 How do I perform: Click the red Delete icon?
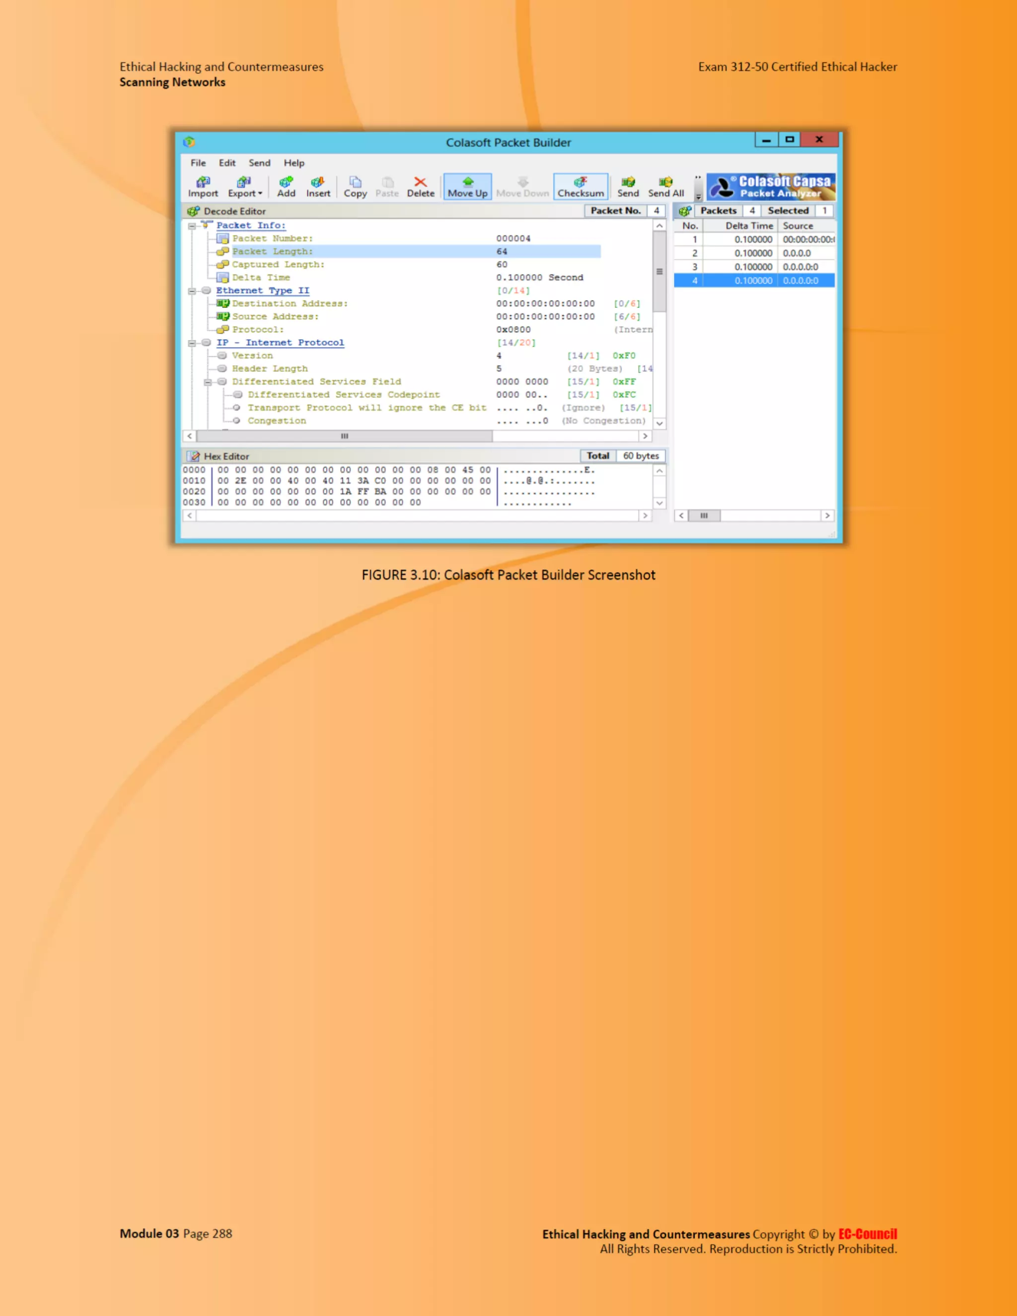[x=420, y=186]
